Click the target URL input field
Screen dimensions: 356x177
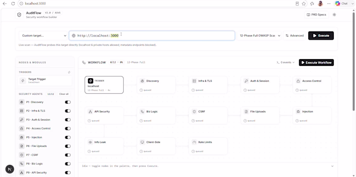coord(152,36)
